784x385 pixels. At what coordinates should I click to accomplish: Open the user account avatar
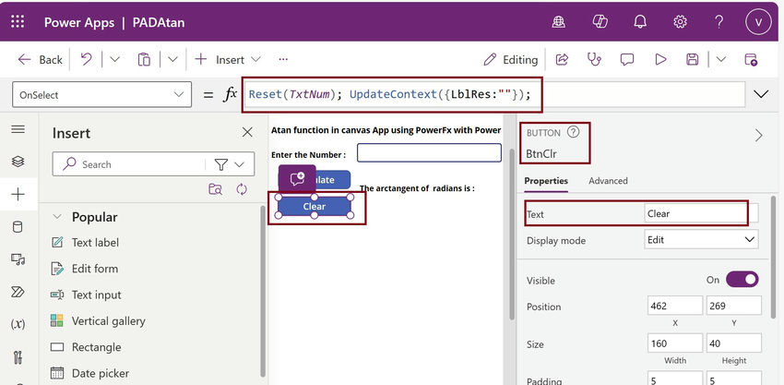(x=758, y=22)
